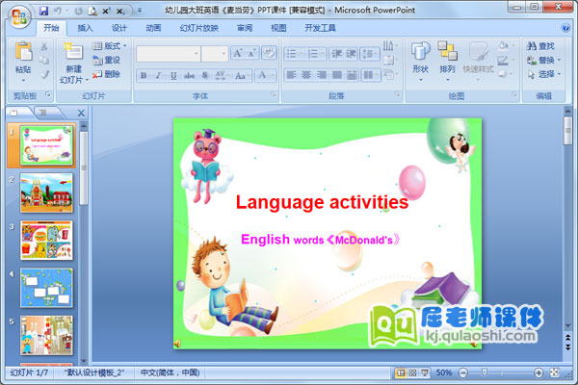The image size is (578, 385).
Task: Open the shape outline color pen
Action: coord(503,60)
